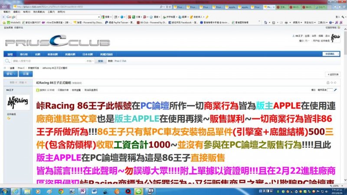Open the Facebook favorites bar link
Screen dimensions: 347x195
183,23
